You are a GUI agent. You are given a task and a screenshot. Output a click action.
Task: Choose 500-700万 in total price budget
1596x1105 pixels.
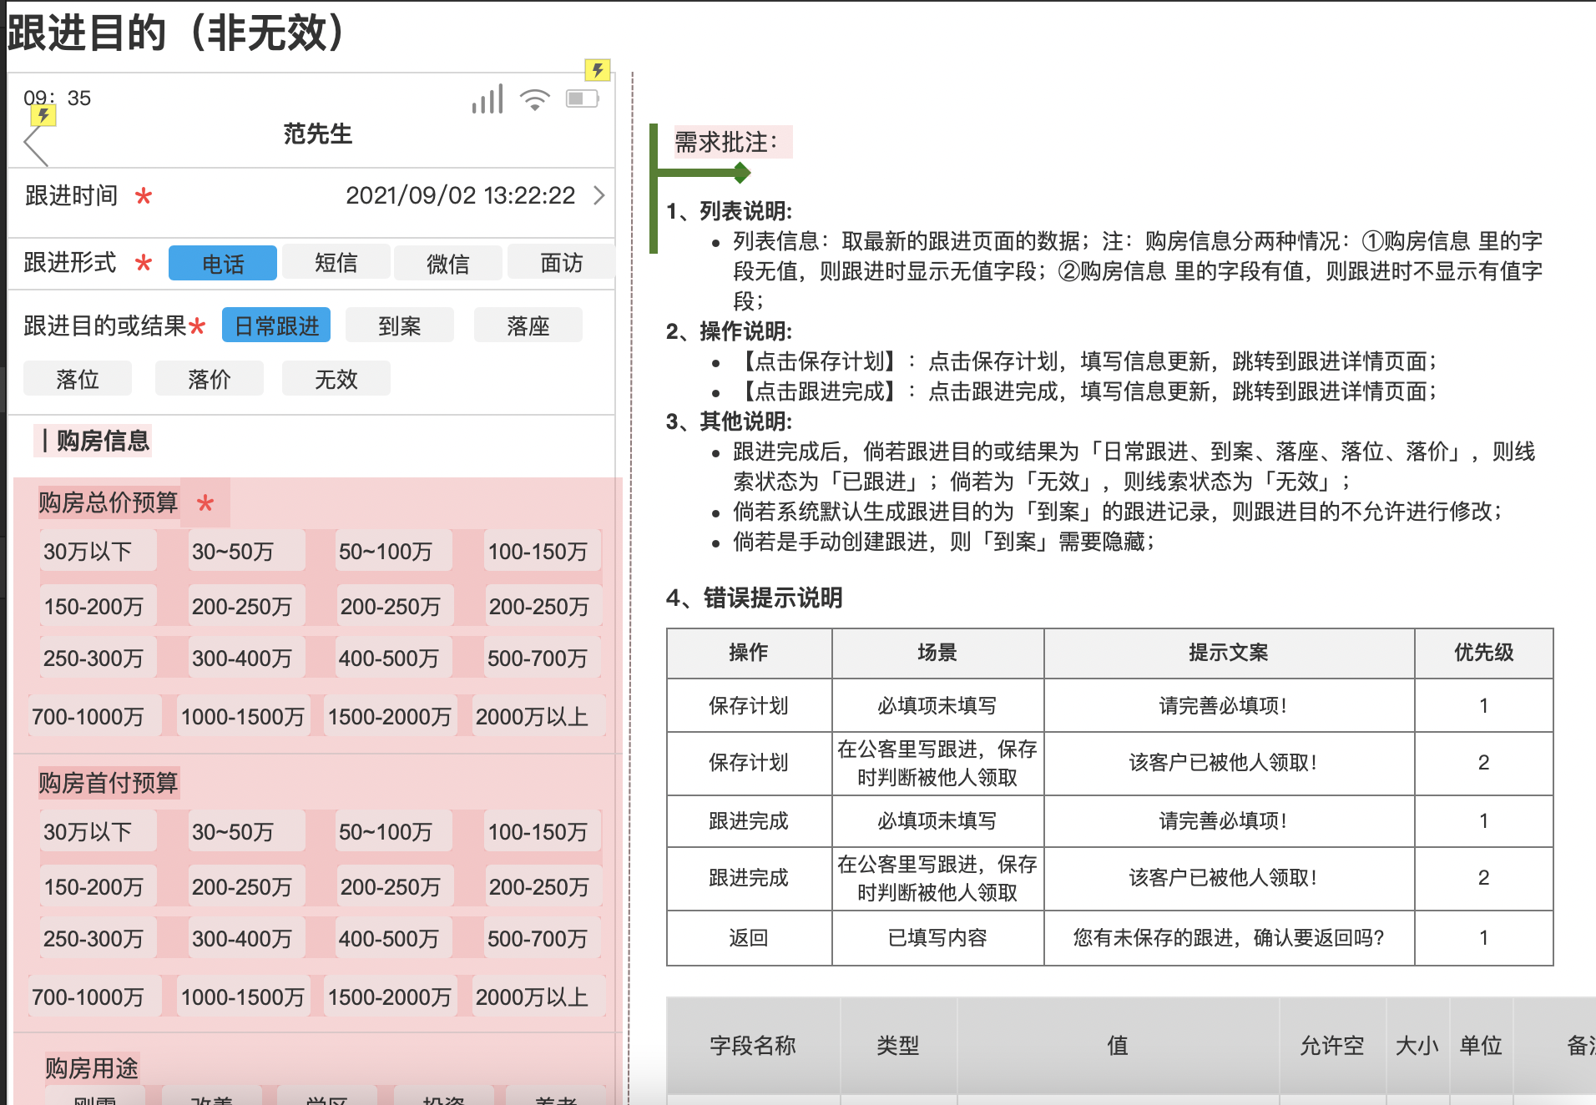tap(543, 658)
